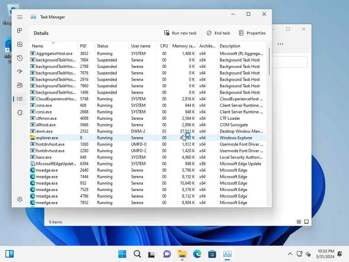Open File Explorer from the taskbar
The width and height of the screenshot is (349, 262).
(x=182, y=254)
